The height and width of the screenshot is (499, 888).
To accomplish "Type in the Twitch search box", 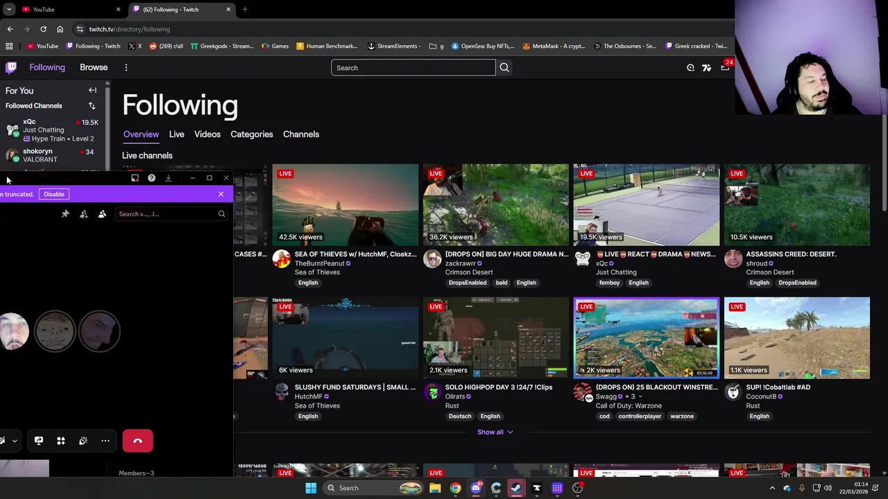I will pyautogui.click(x=413, y=67).
